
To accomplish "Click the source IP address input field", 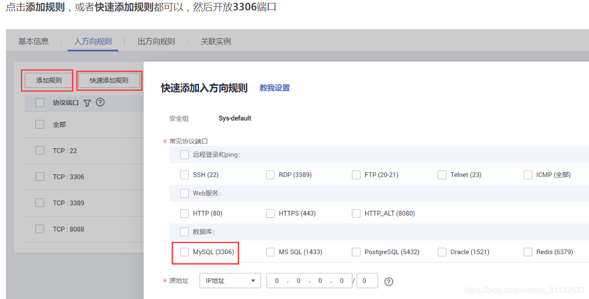I will point(309,280).
